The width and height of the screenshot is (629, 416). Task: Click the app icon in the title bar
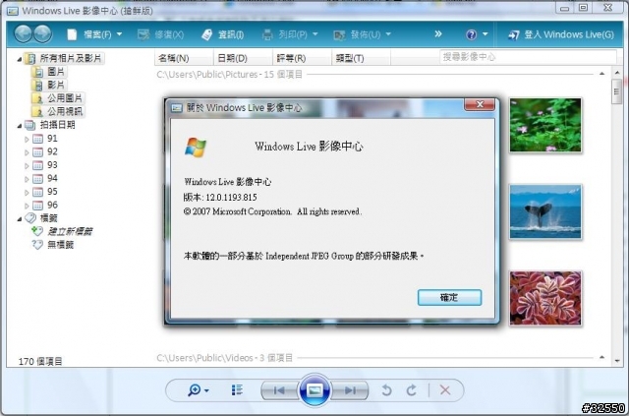13,11
